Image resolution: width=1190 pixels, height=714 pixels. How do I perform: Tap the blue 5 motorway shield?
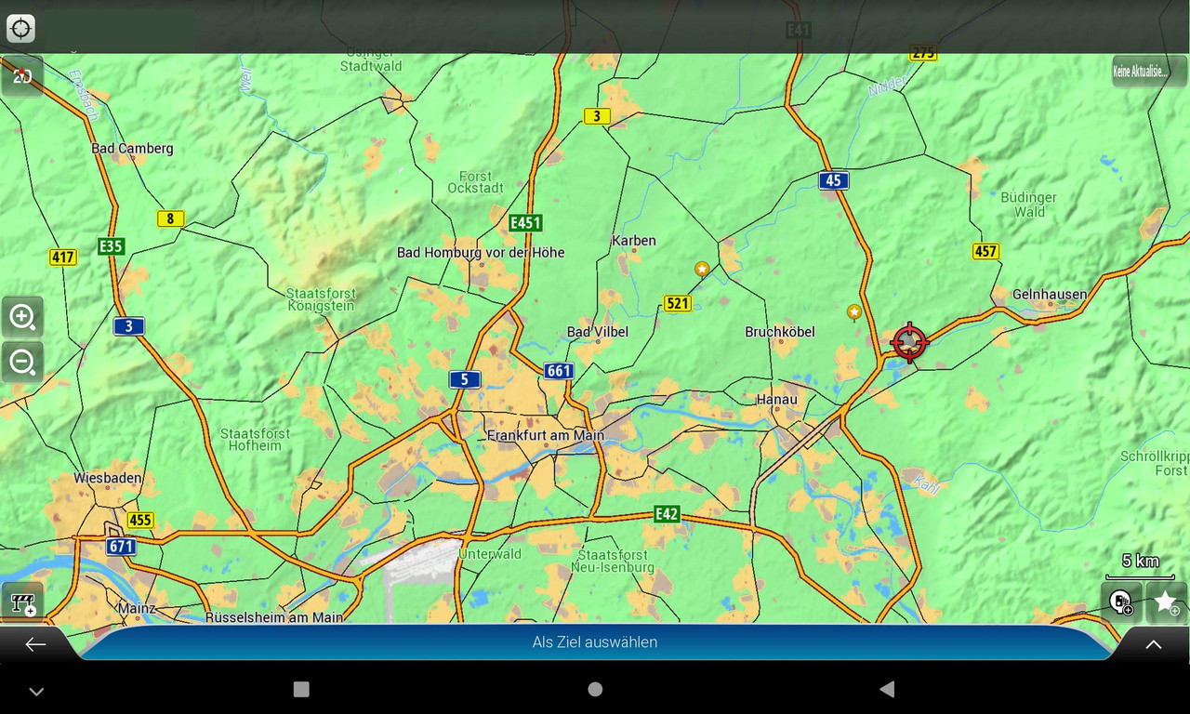click(465, 379)
